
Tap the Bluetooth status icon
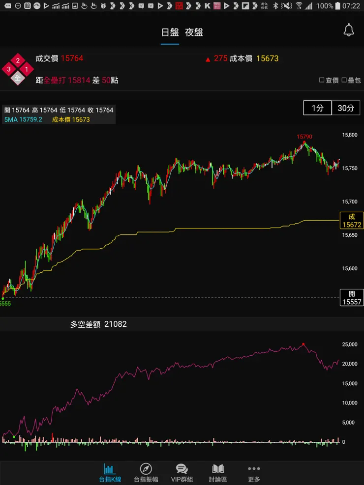tap(275, 5)
